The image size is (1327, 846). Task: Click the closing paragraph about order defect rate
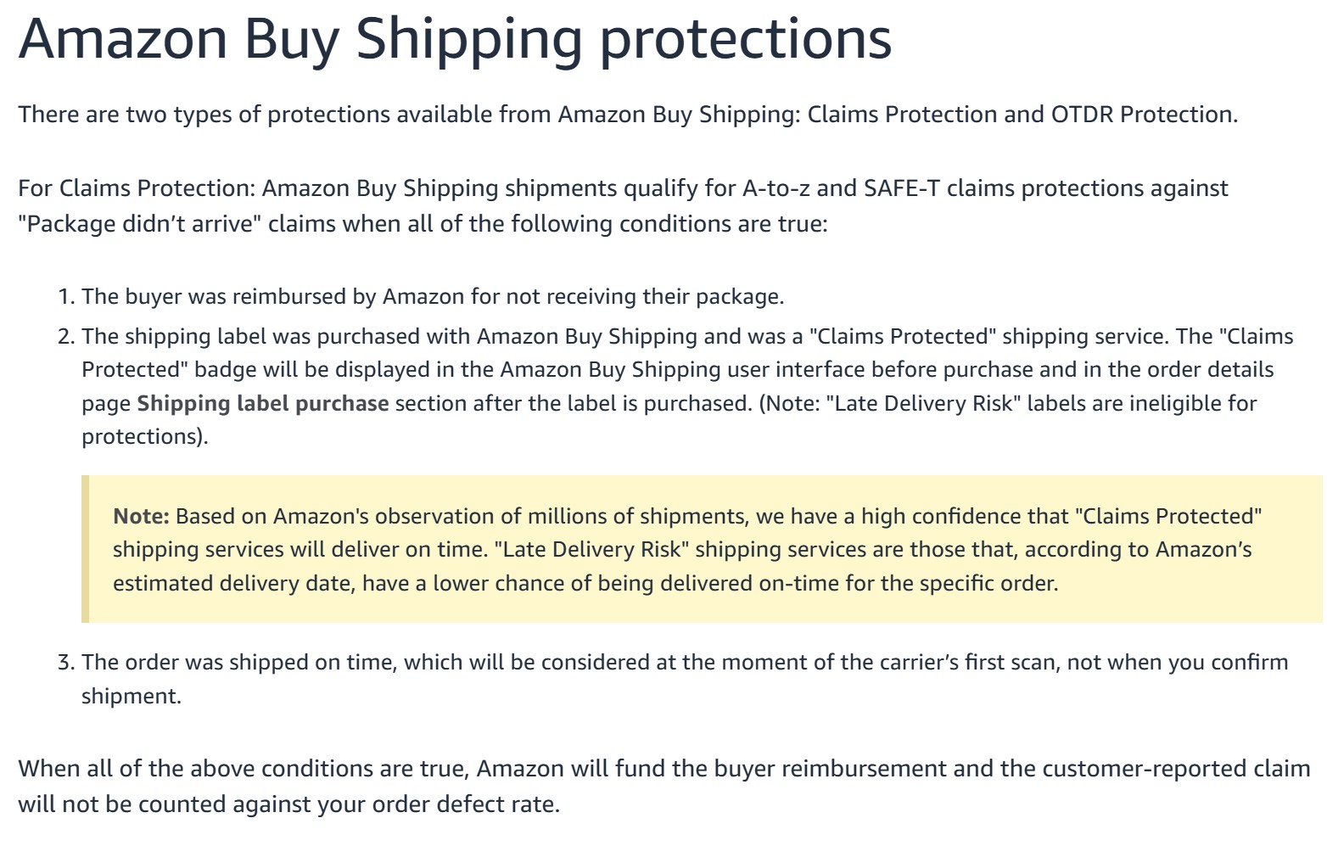[664, 787]
